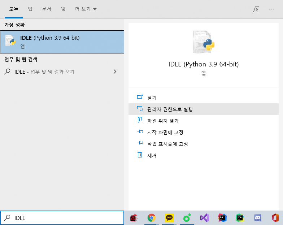Open IDLE 업무 및 웹 결과 보기 search suggestion
Image resolution: width=283 pixels, height=225 pixels.
[x=62, y=72]
